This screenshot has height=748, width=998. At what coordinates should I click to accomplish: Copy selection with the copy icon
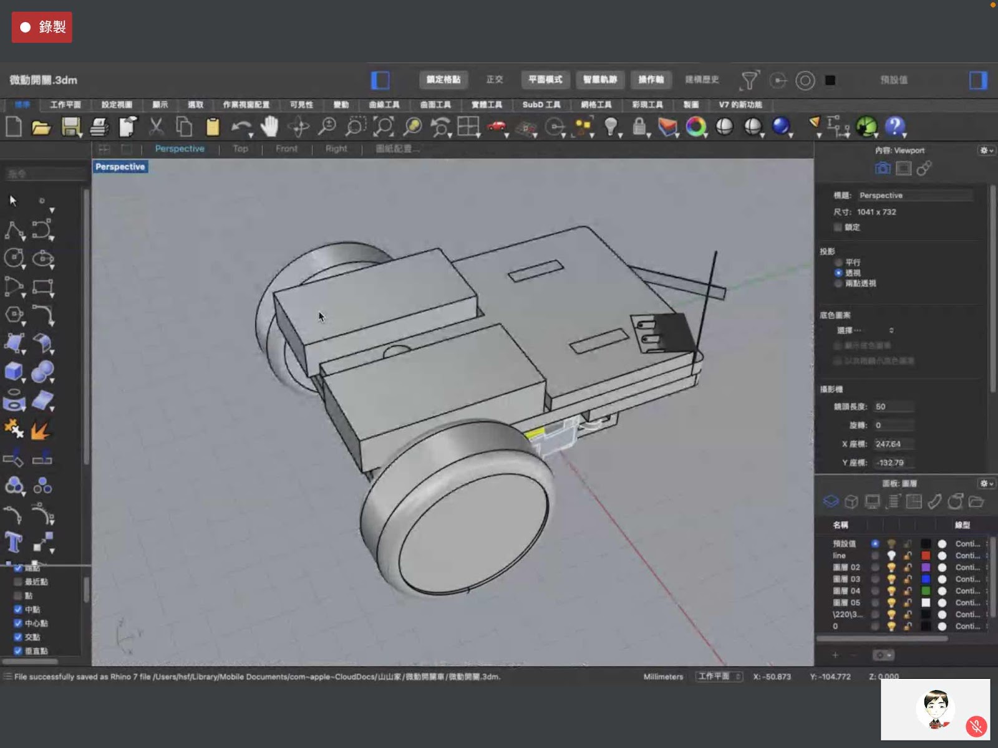(183, 127)
